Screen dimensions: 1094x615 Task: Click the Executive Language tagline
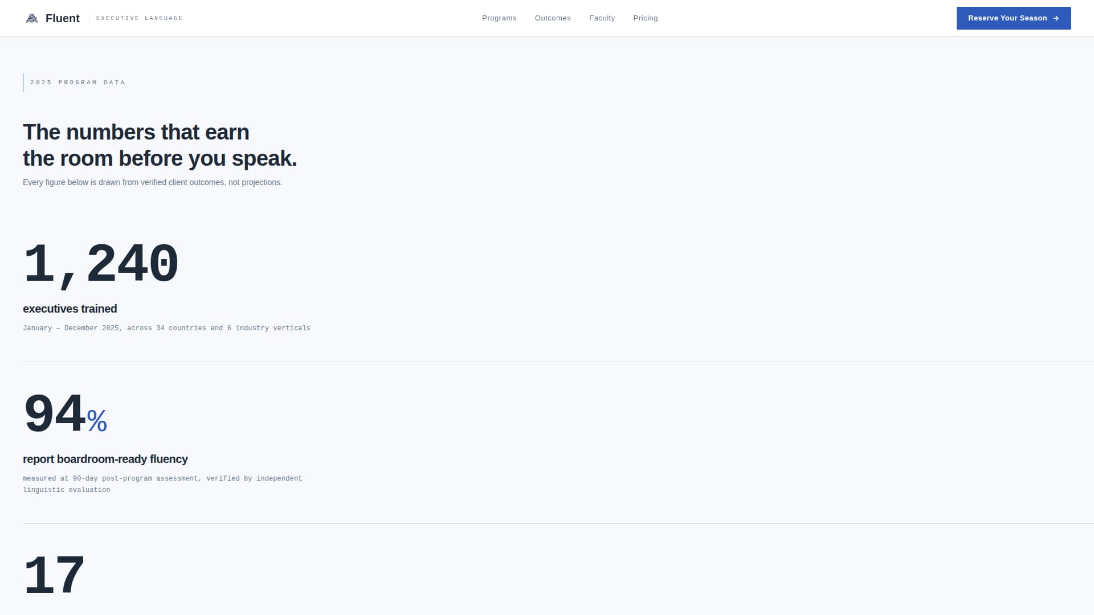click(140, 18)
